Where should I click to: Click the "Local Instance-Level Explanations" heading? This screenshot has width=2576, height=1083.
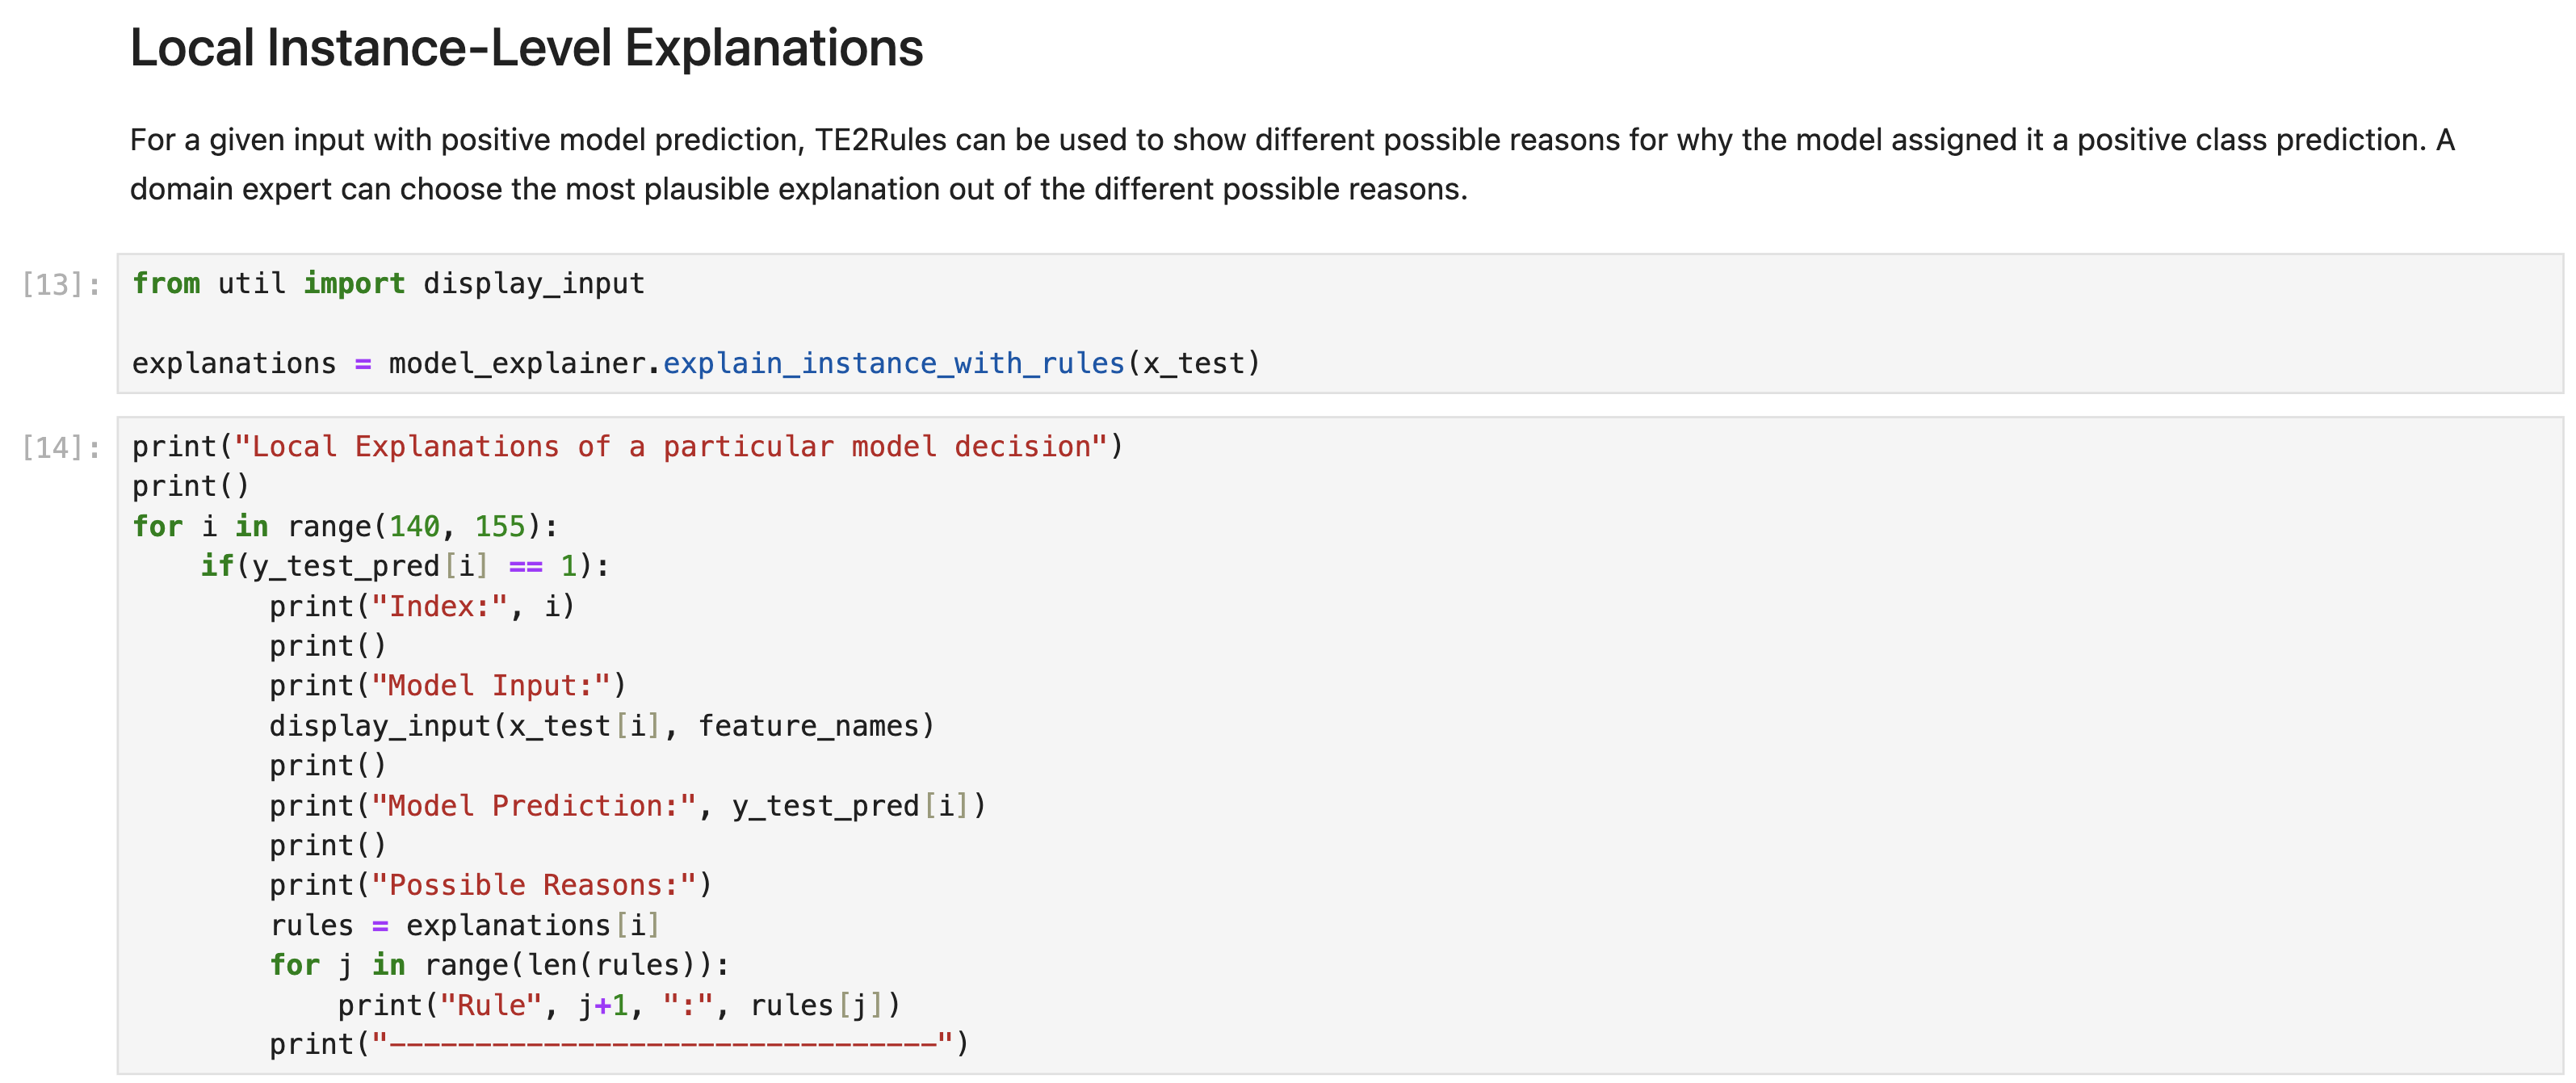(x=526, y=48)
